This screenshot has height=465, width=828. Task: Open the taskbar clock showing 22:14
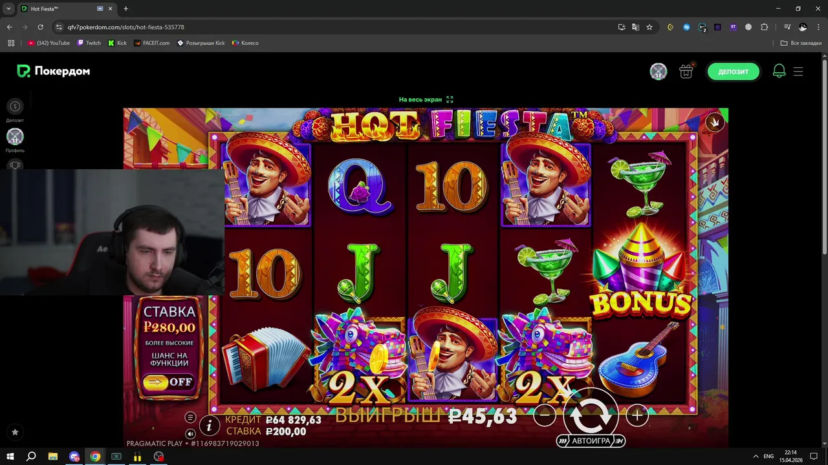[790, 456]
